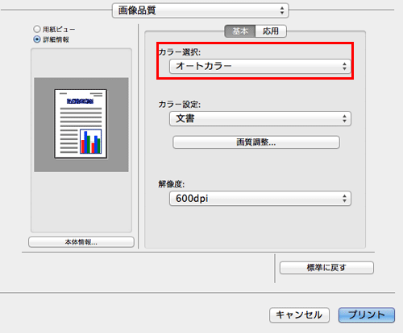Click the プリント button
The height and width of the screenshot is (333, 403).
(x=367, y=314)
